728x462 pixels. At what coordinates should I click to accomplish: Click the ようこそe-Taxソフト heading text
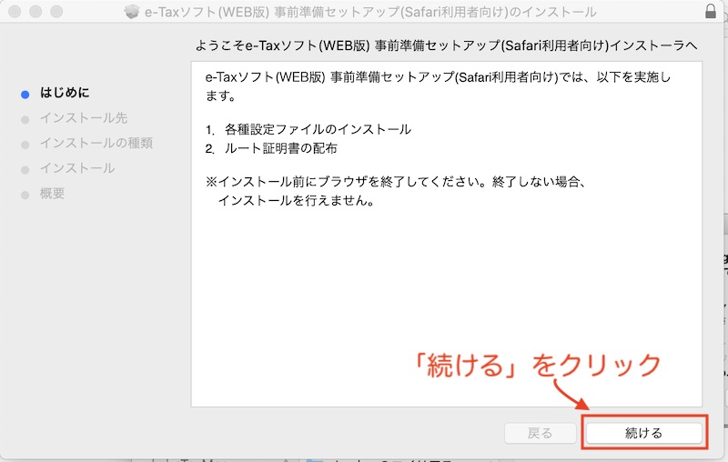click(x=447, y=45)
